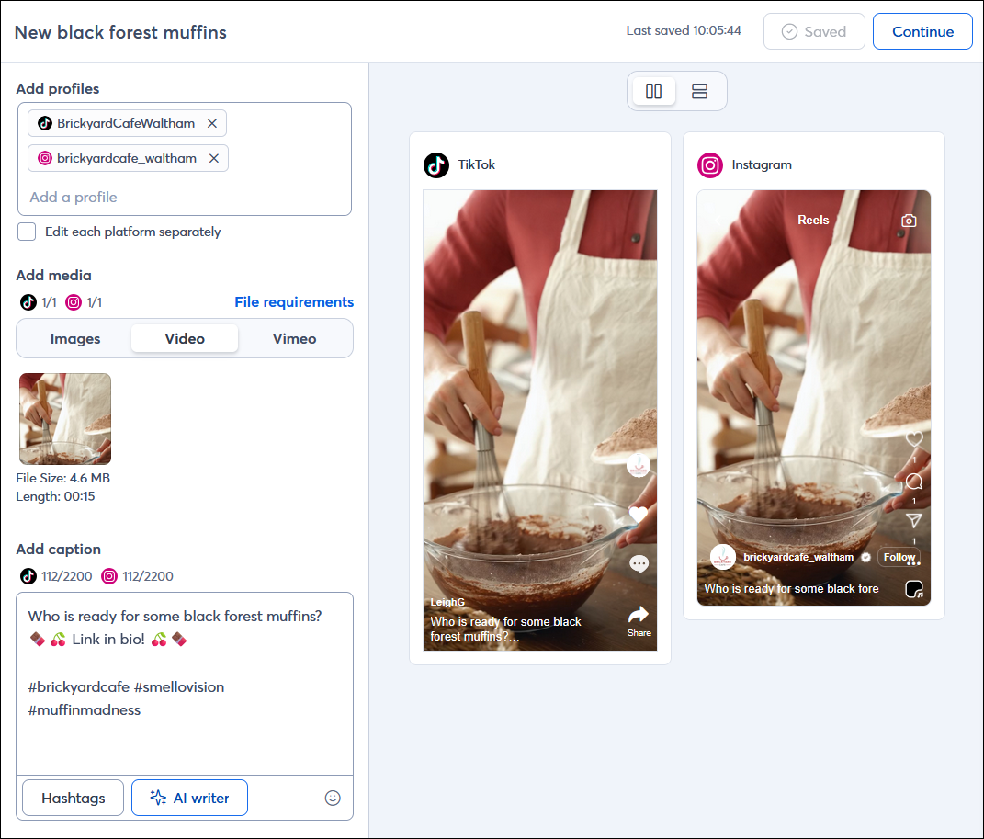Click the heart icon in the TikTok preview
Screen dimensions: 984x839
click(639, 514)
